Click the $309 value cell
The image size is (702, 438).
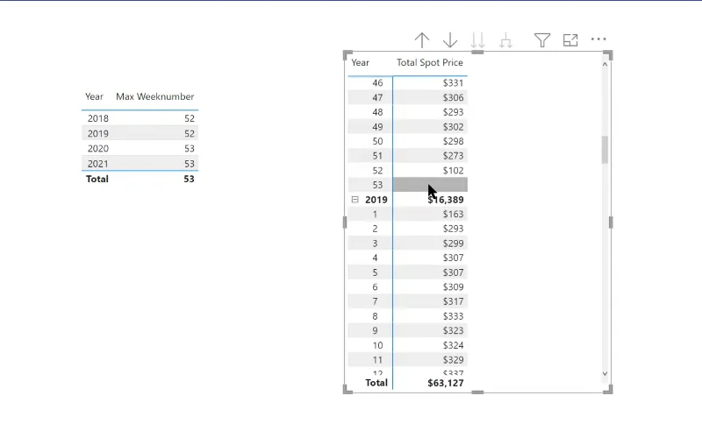[453, 287]
